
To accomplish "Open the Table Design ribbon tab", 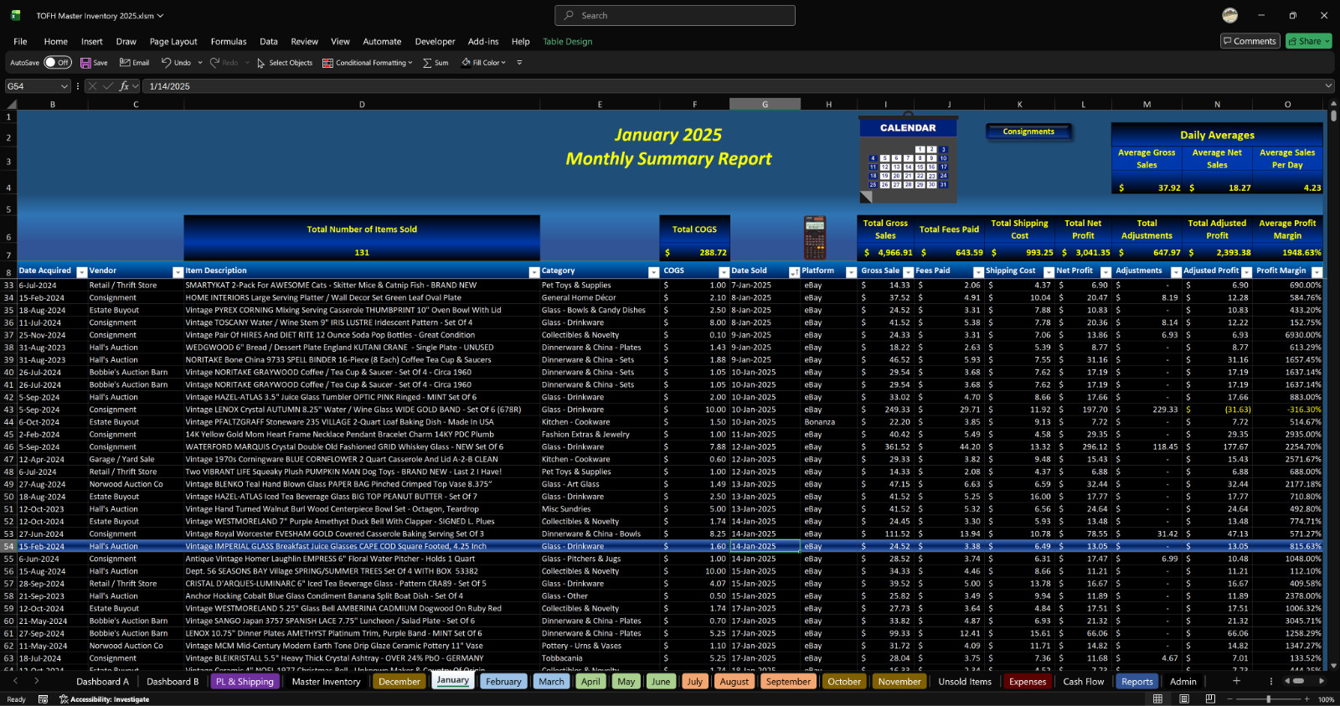I will click(567, 41).
